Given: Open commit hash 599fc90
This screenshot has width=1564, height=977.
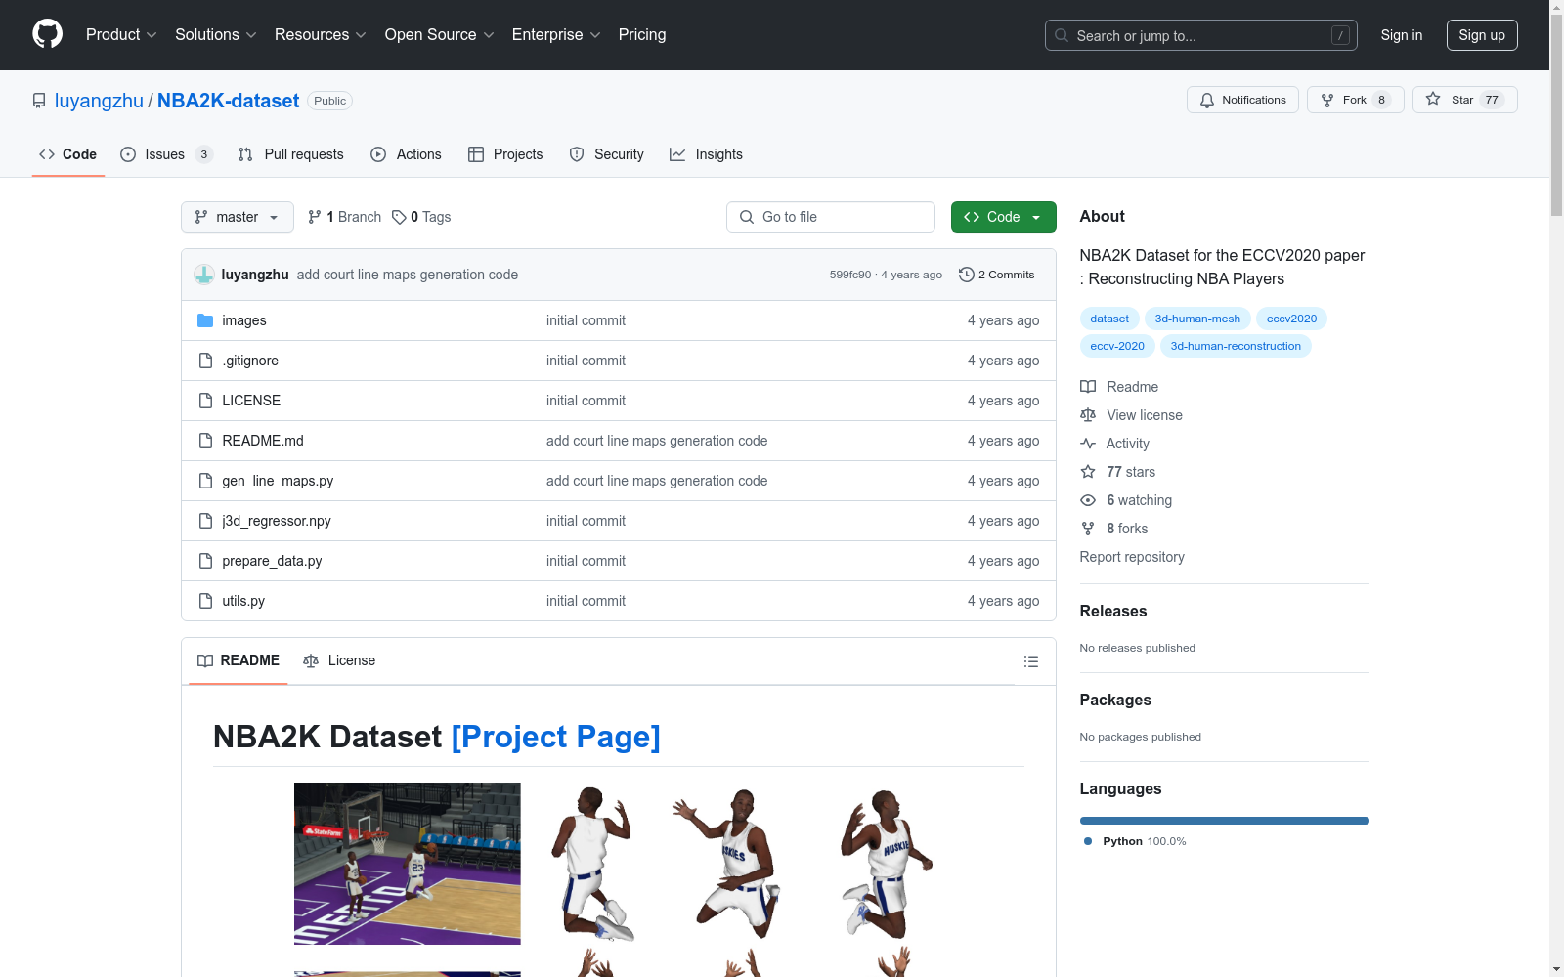Looking at the screenshot, I should [849, 275].
